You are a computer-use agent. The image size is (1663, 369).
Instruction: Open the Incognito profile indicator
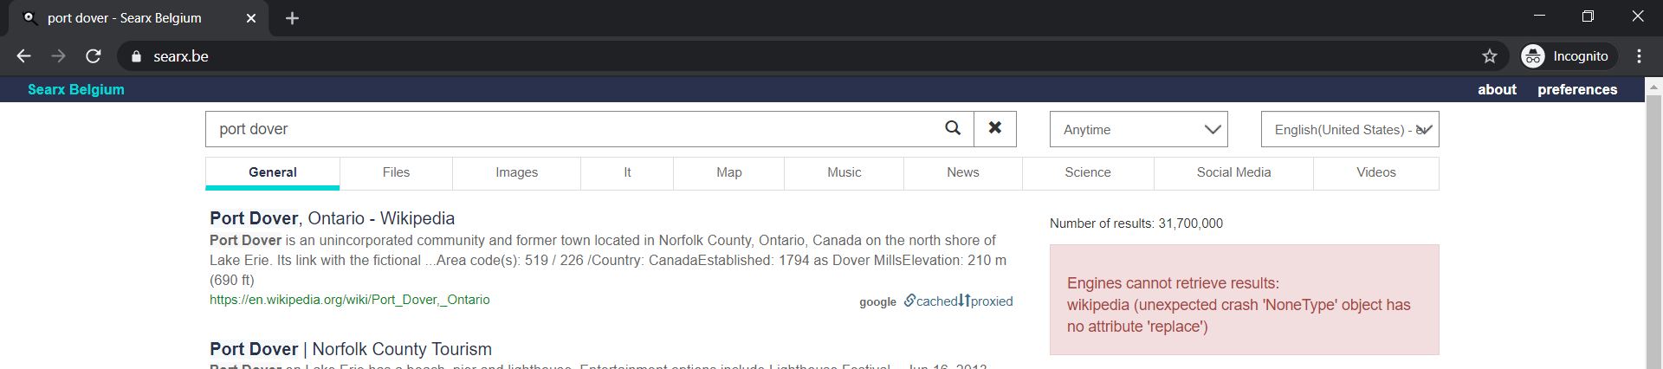pyautogui.click(x=1569, y=56)
